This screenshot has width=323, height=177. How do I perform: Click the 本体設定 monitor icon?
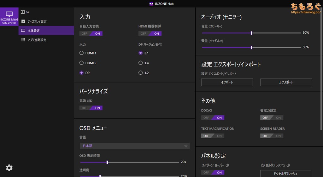23,31
